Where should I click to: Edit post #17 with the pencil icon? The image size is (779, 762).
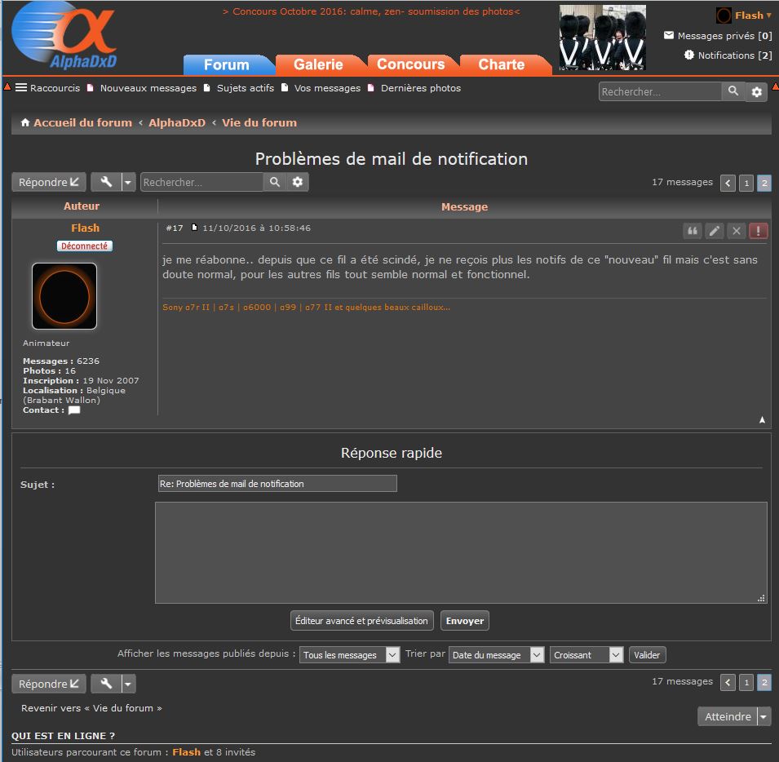pyautogui.click(x=714, y=231)
